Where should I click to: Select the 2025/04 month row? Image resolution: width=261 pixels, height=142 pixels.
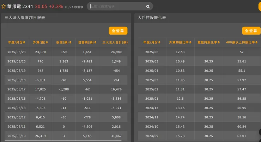tap(199, 71)
